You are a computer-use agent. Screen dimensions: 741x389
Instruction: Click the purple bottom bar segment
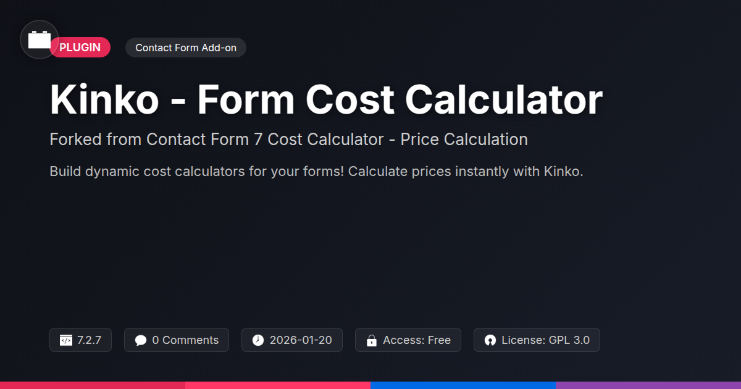point(648,385)
